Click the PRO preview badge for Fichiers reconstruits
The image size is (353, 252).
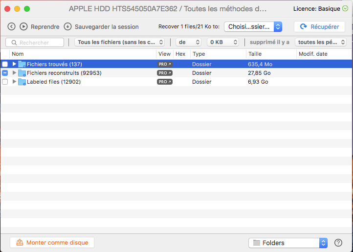(165, 73)
